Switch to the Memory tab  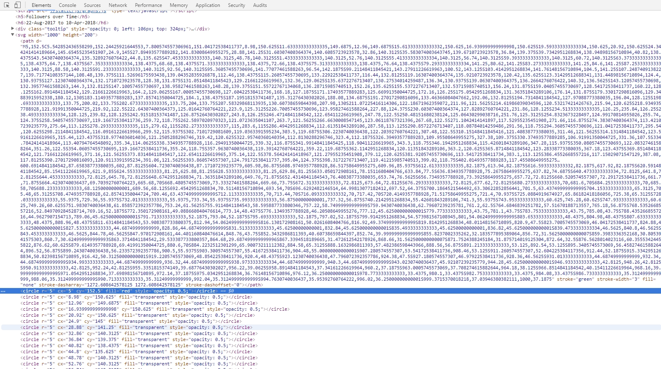coord(179,5)
